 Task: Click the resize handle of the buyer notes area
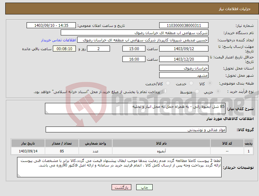(x=19, y=175)
